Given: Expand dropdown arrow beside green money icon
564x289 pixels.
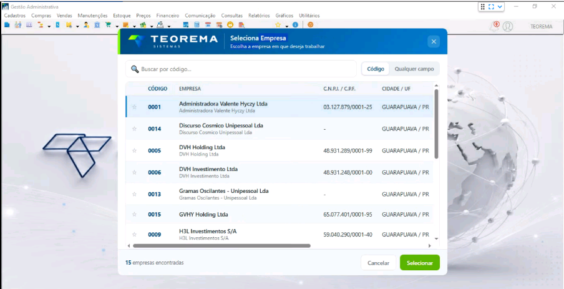Looking at the screenshot, I should [152, 26].
